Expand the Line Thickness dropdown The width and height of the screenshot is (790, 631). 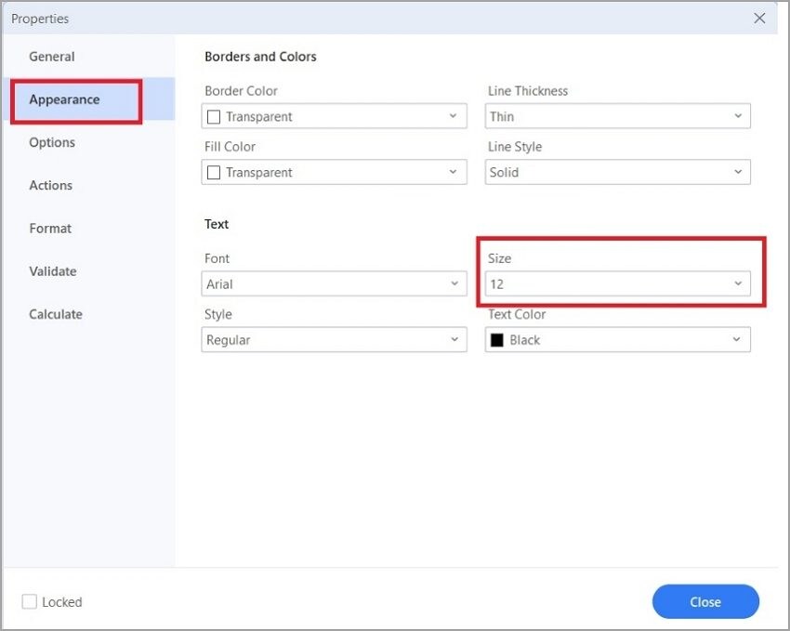point(618,116)
